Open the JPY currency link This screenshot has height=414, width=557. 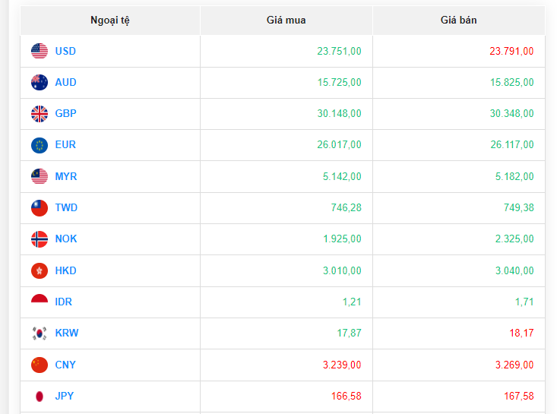65,396
